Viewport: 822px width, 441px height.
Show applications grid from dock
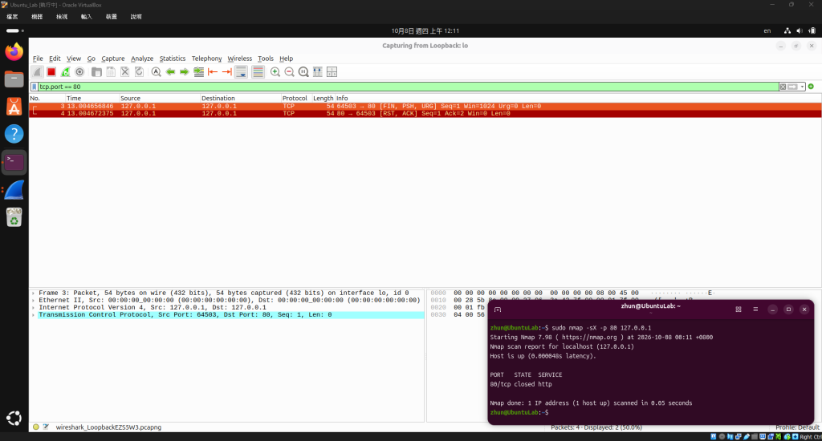click(x=14, y=418)
